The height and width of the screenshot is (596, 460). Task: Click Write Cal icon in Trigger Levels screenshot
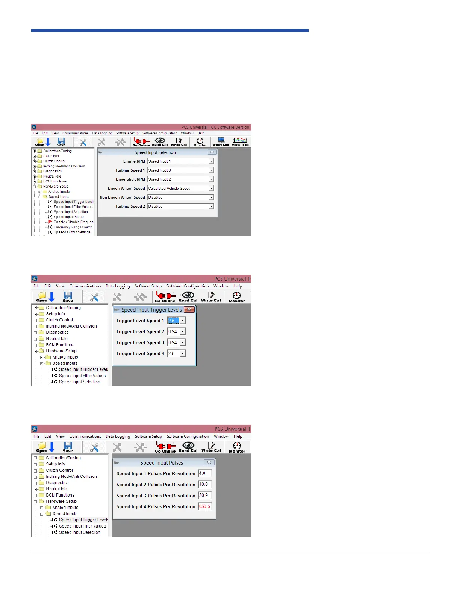[211, 297]
